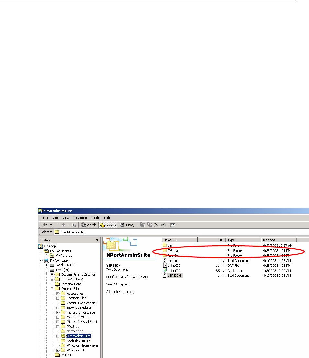Expand Local Disk (C:) node
Viewport: 309px width, 358px height.
coord(46,265)
